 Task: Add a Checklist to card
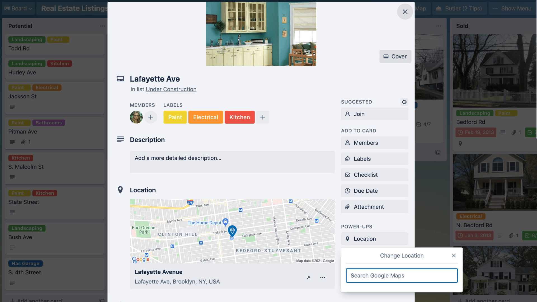(375, 175)
